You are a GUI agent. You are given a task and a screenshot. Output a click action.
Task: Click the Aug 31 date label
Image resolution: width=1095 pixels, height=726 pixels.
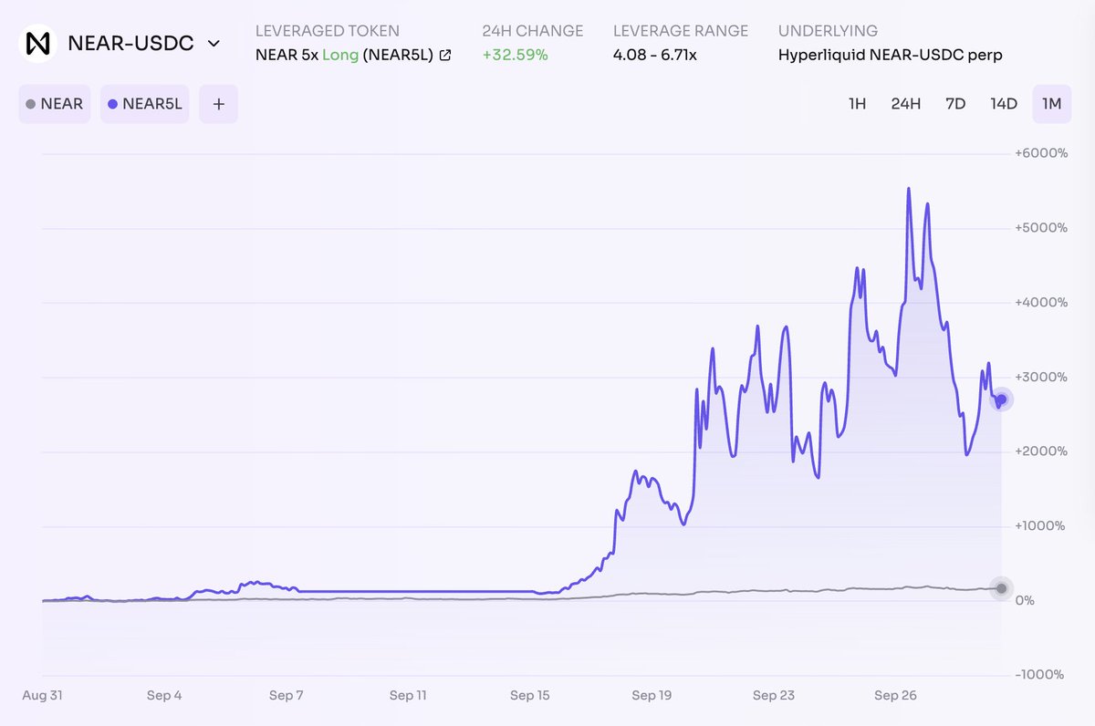pos(42,695)
